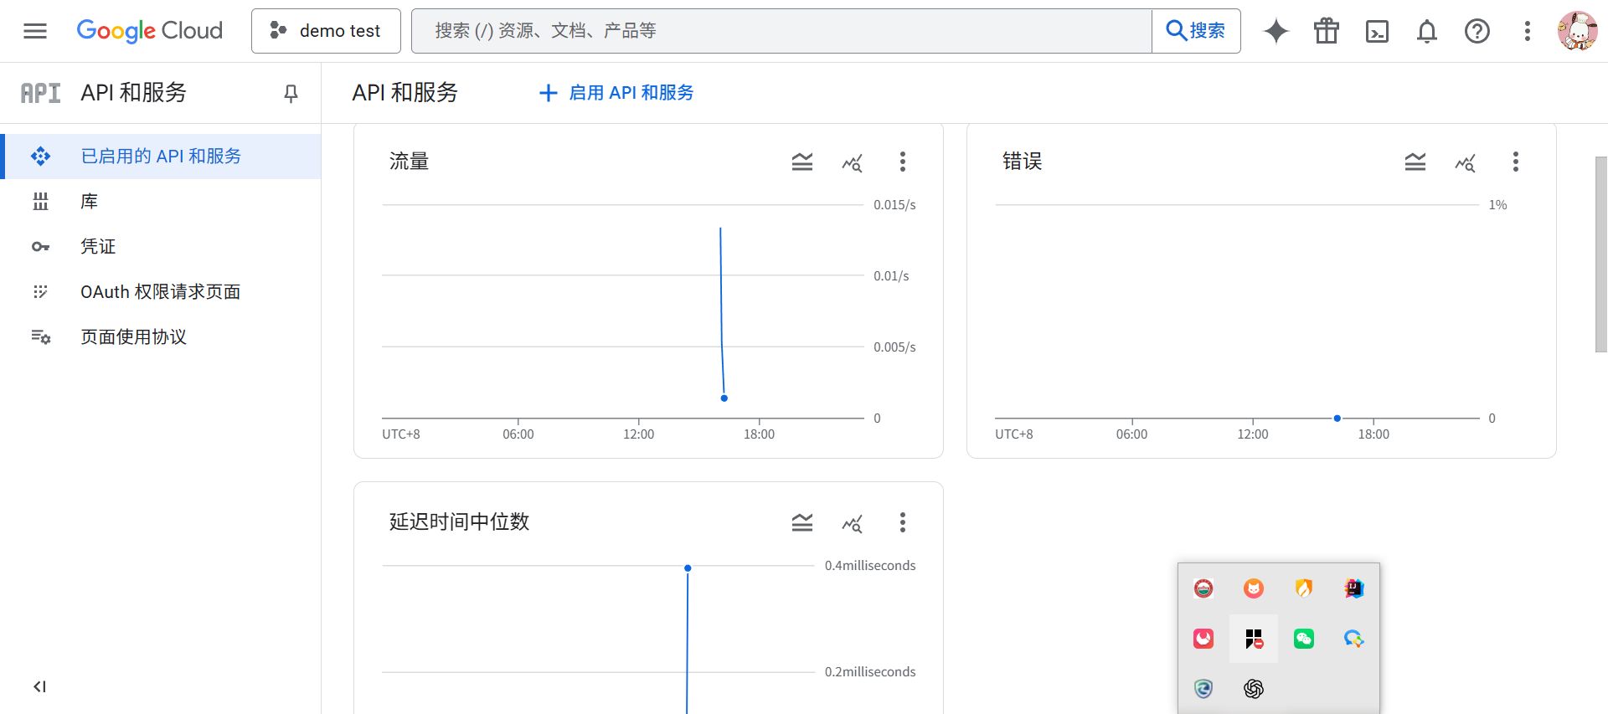The width and height of the screenshot is (1608, 714).
Task: Explore 流量 chart in Metrics Explorer
Action: tap(853, 162)
